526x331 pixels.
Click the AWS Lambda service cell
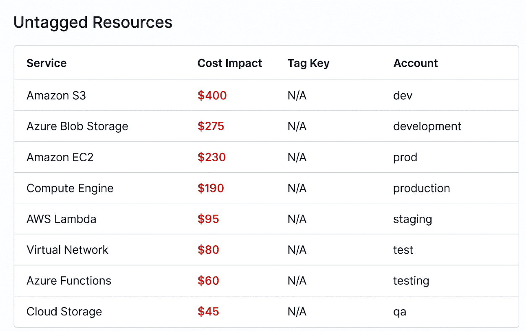61,219
